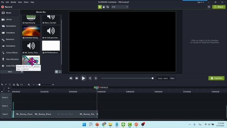Copy the selected timeline media
This screenshot has width=227, height=128.
point(14,85)
